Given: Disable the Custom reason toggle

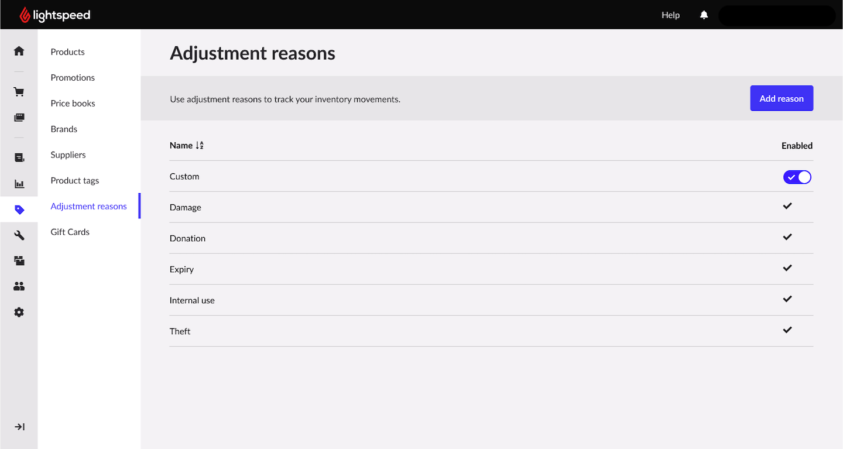Looking at the screenshot, I should tap(797, 177).
